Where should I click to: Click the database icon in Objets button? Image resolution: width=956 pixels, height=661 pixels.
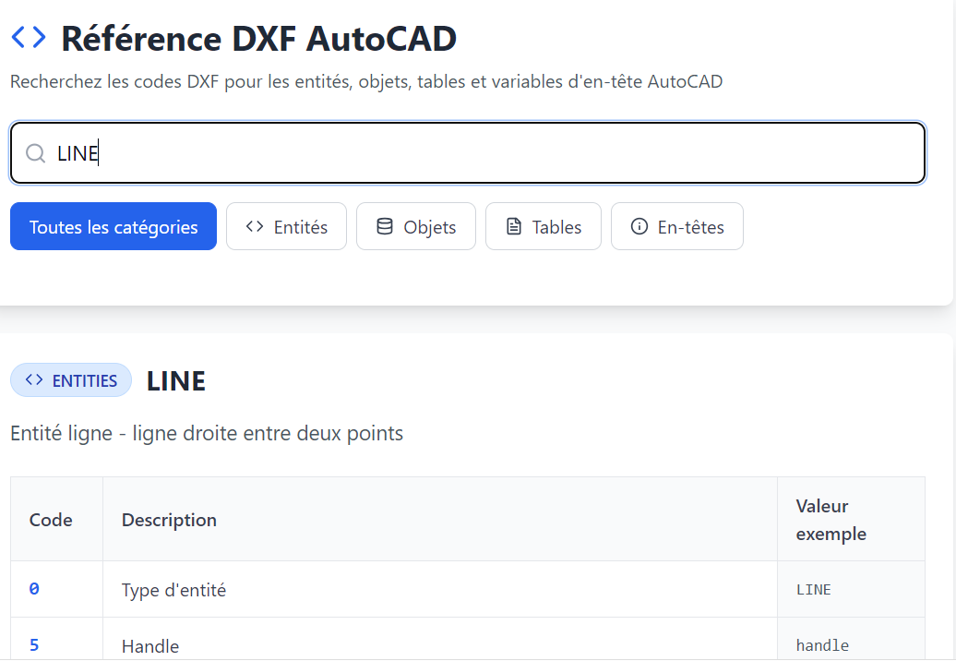tap(385, 226)
